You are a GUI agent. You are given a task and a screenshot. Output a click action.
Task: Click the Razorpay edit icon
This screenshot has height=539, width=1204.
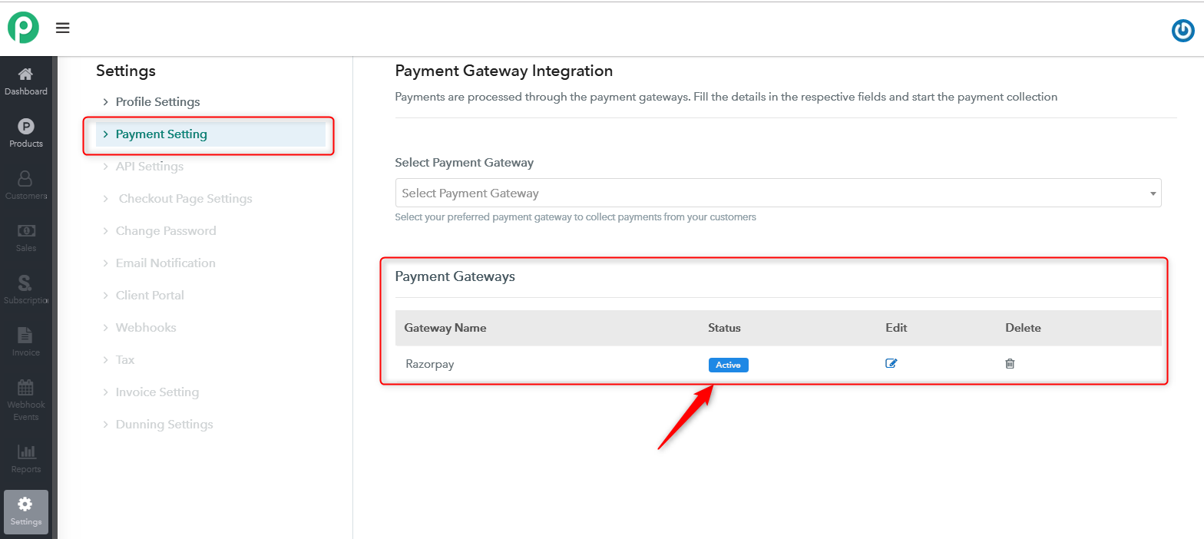(x=891, y=364)
